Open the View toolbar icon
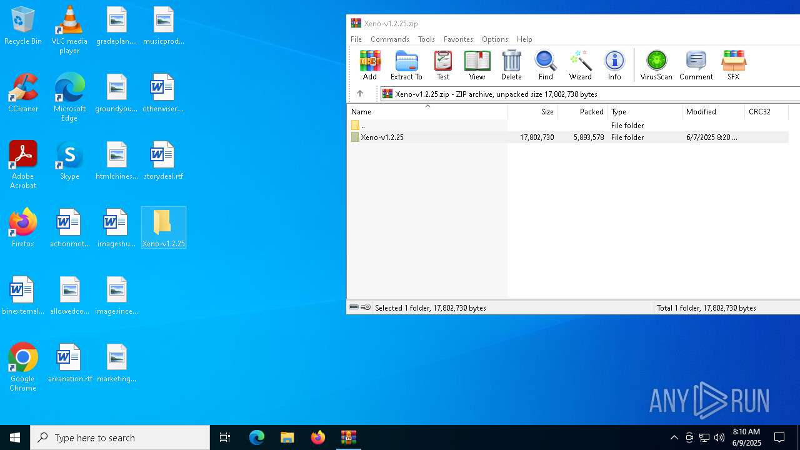 (477, 65)
